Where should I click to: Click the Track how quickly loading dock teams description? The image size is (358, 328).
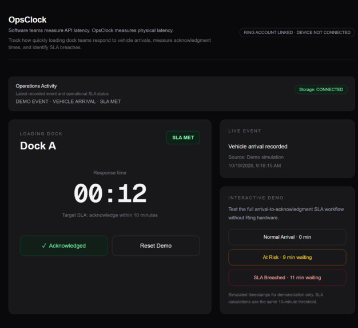110,44
